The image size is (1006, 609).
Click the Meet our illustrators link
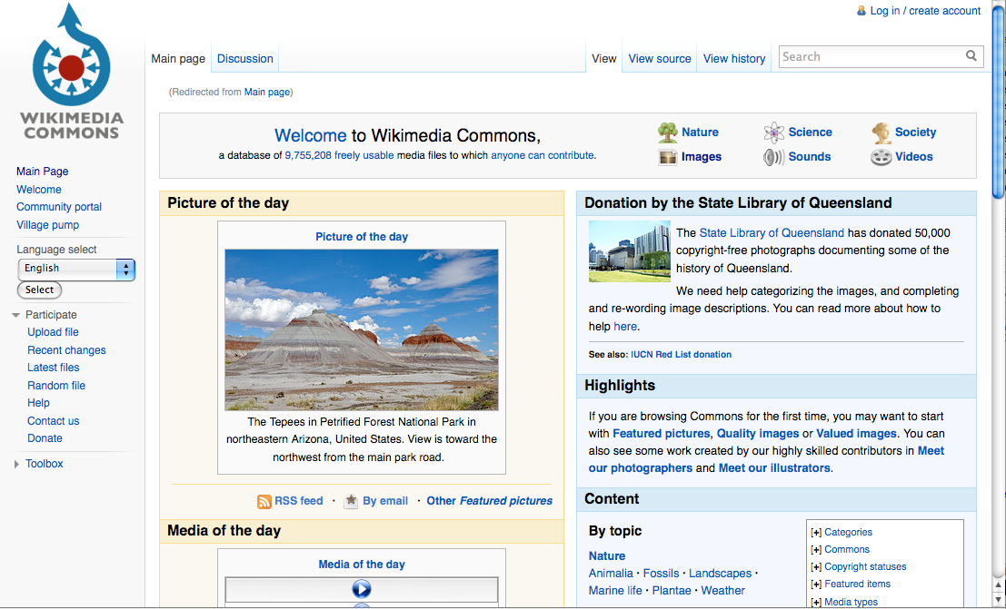774,468
